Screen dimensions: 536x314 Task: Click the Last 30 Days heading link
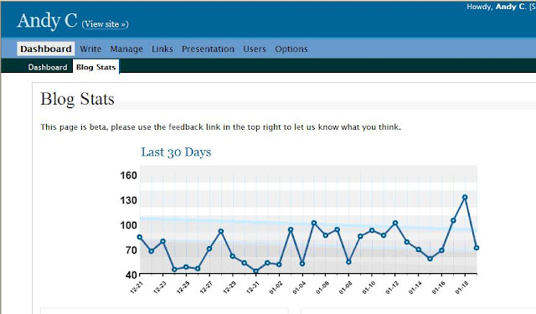[176, 152]
